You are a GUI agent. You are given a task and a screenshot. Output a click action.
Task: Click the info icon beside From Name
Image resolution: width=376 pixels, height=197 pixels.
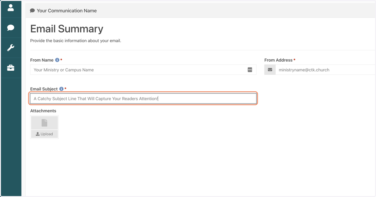point(57,60)
